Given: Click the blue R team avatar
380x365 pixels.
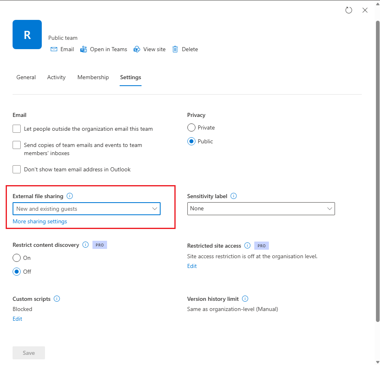Looking at the screenshot, I should pyautogui.click(x=27, y=35).
